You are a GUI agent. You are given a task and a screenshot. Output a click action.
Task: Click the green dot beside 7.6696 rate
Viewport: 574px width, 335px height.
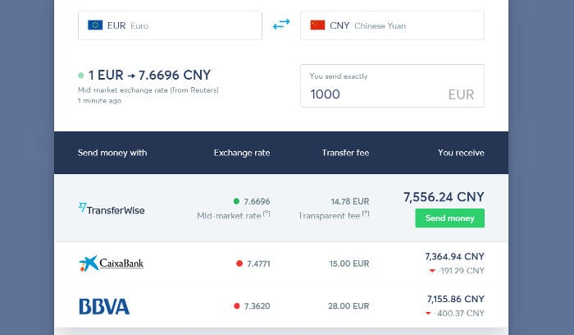(x=236, y=201)
